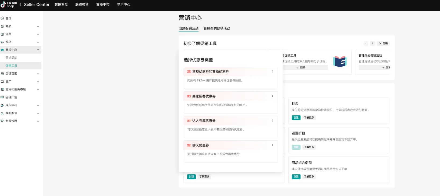
Task: Open 店铺广告 using its ad icon
Action: [2, 97]
